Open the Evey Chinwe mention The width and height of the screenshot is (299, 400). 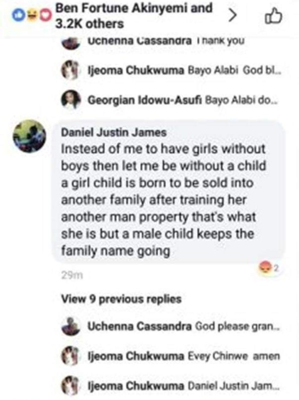218,356
